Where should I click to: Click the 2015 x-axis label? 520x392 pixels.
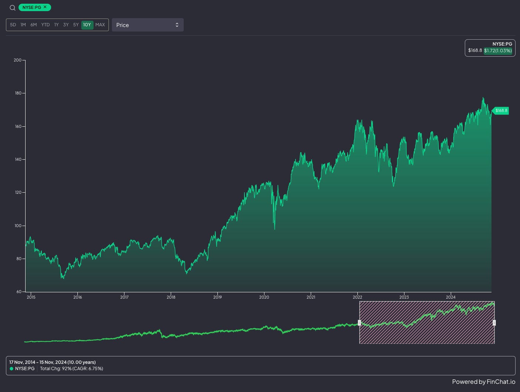pyautogui.click(x=31, y=297)
